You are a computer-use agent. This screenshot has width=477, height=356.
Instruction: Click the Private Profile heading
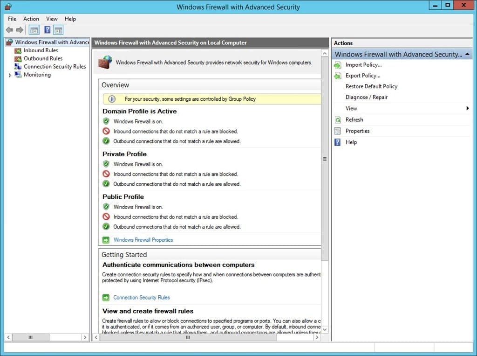tap(124, 154)
